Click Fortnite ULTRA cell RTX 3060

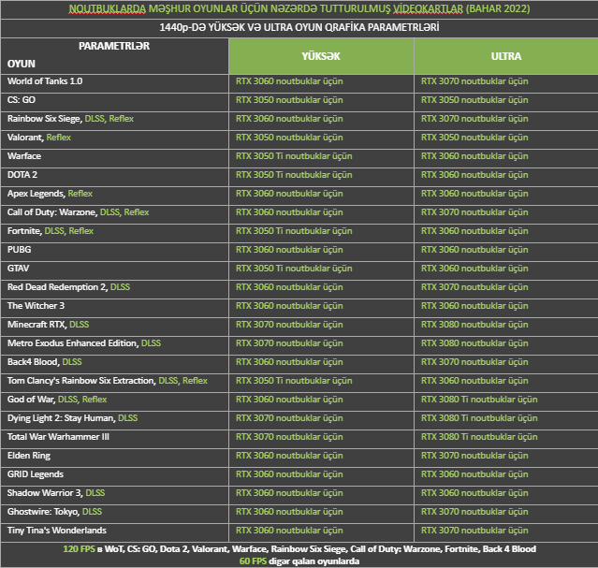click(506, 233)
